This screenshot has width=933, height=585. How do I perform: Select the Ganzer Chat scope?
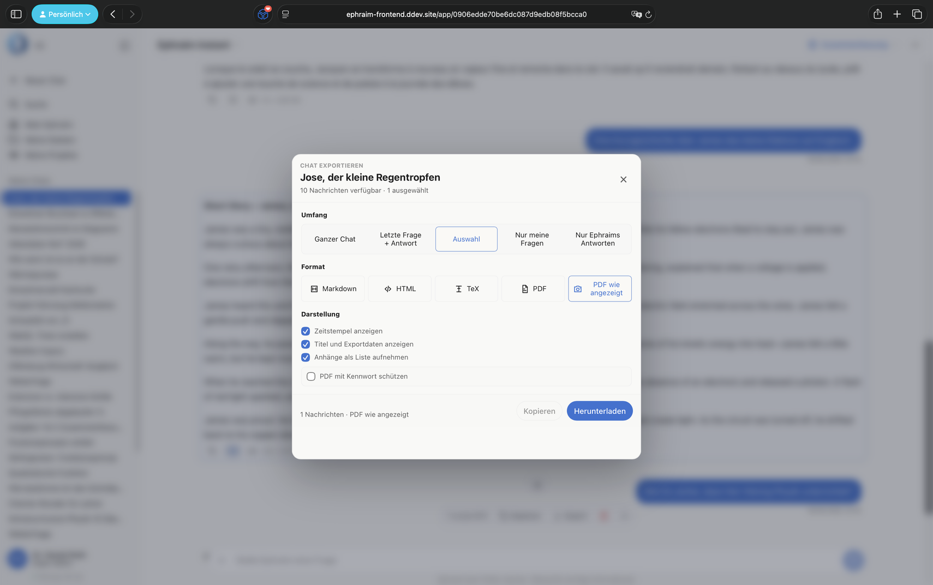click(335, 239)
